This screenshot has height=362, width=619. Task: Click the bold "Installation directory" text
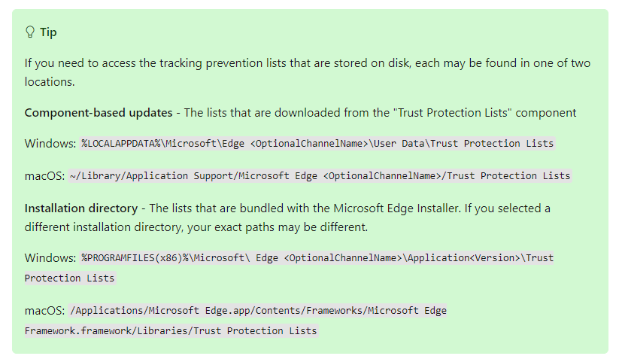tap(80, 208)
